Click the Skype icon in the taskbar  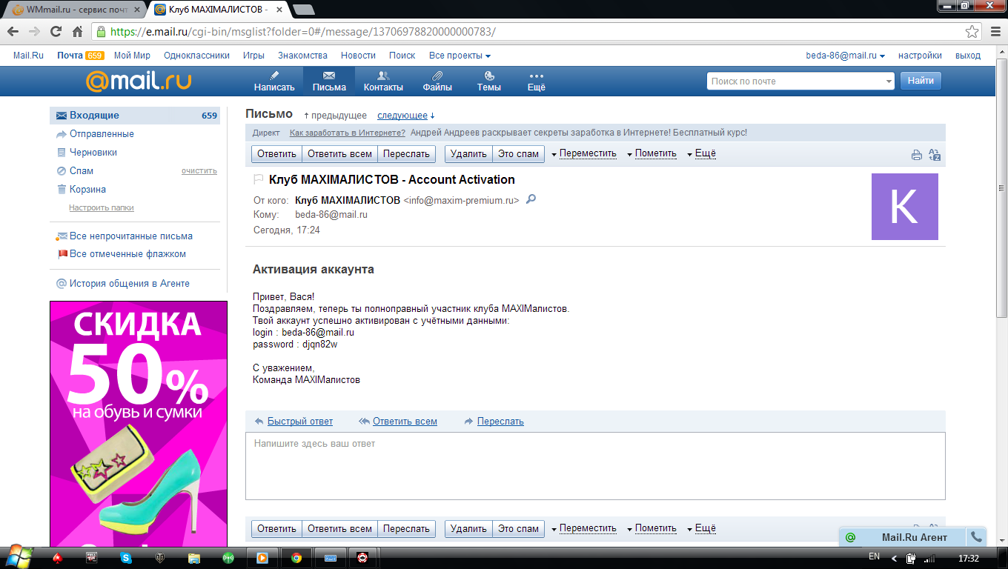pos(126,558)
